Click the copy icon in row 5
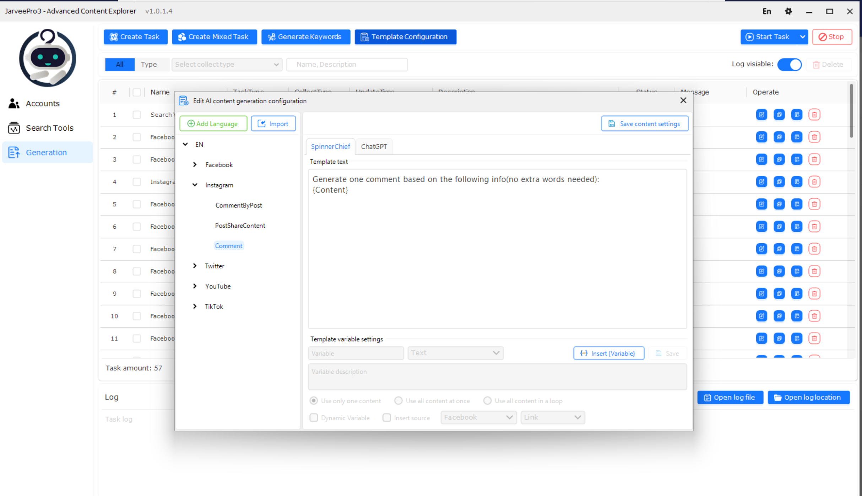862x496 pixels. point(779,204)
